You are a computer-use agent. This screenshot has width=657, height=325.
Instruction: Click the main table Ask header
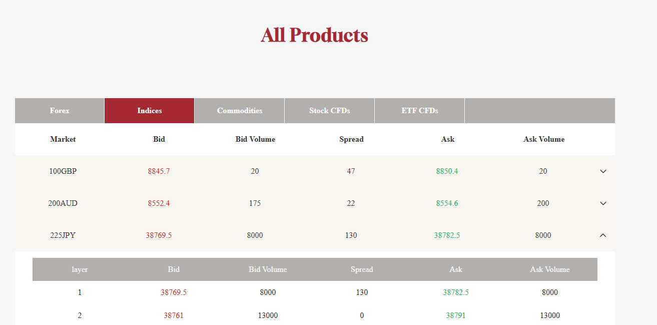coord(448,139)
